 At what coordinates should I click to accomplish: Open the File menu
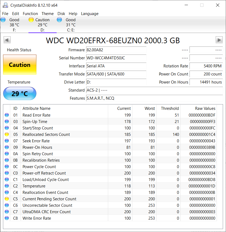click(5, 14)
